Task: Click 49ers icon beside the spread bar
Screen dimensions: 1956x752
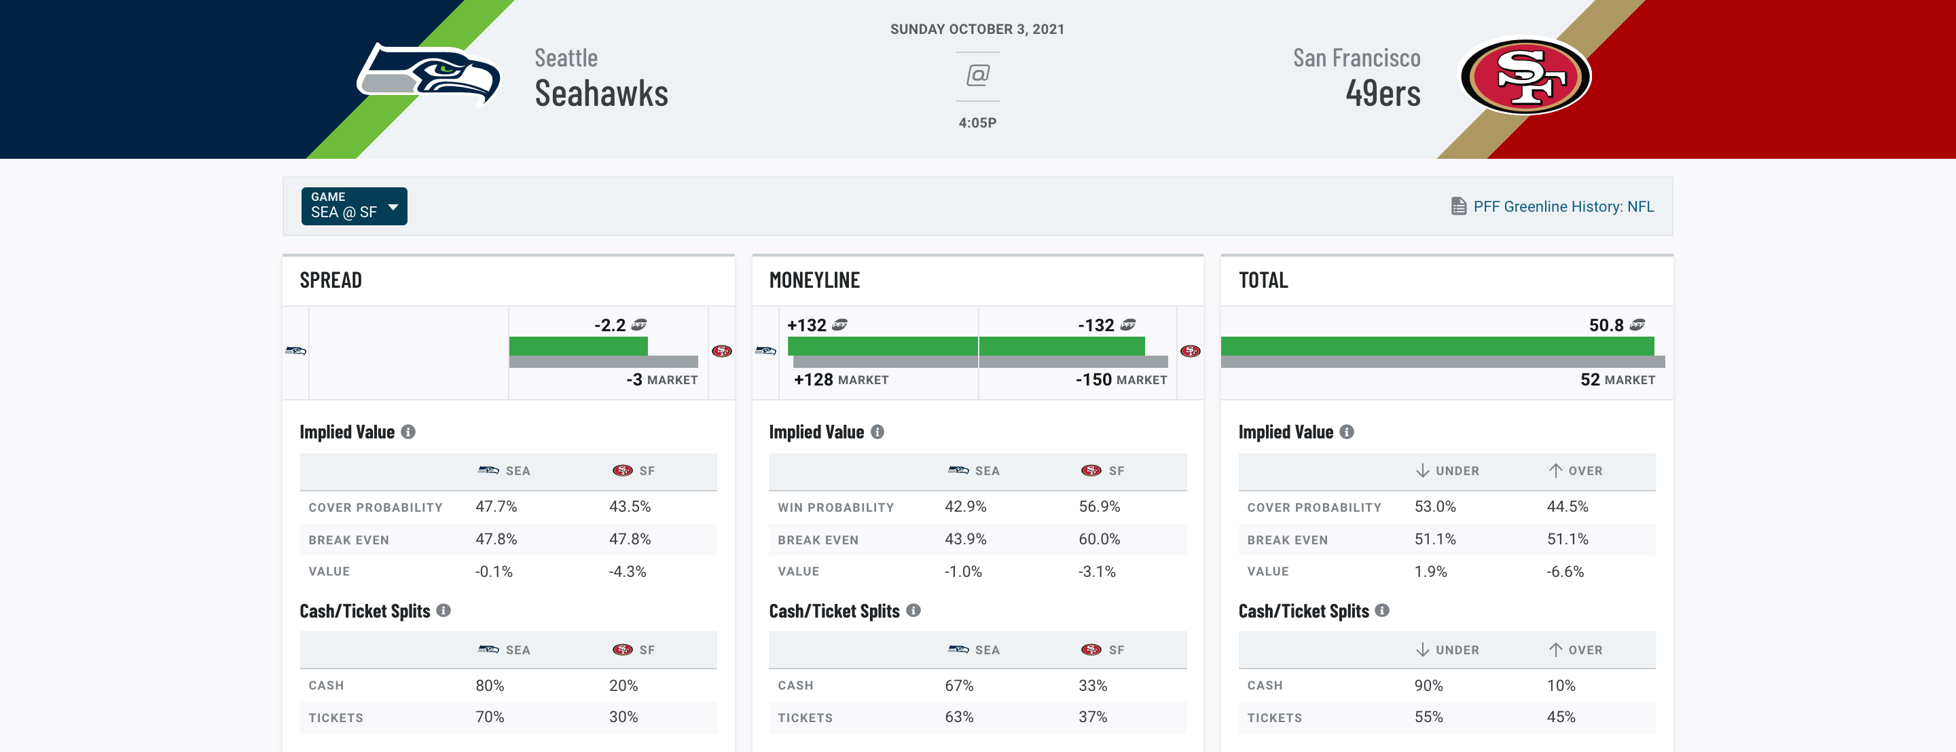Action: pyautogui.click(x=721, y=351)
